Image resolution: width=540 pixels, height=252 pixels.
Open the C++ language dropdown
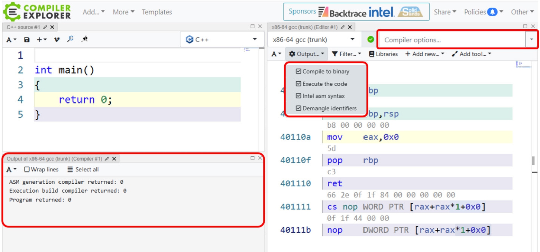click(x=222, y=39)
